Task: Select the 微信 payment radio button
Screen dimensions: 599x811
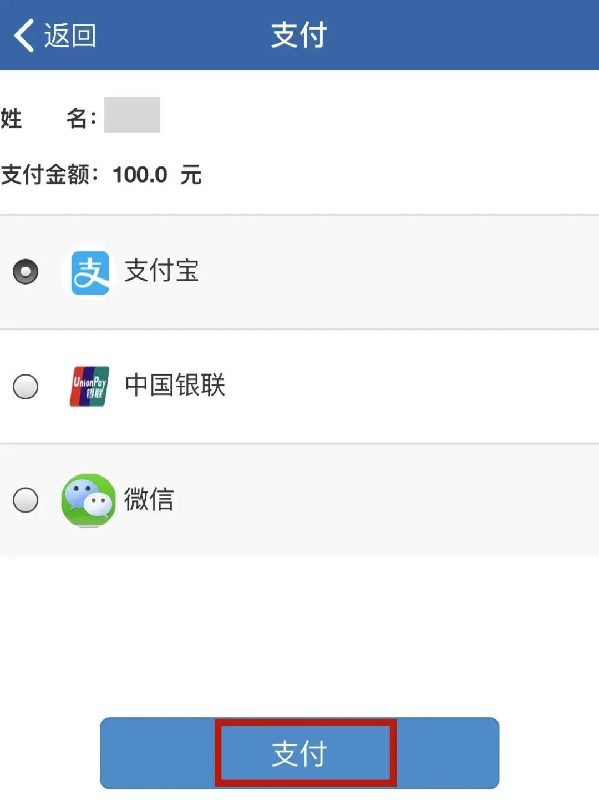Action: pos(24,500)
